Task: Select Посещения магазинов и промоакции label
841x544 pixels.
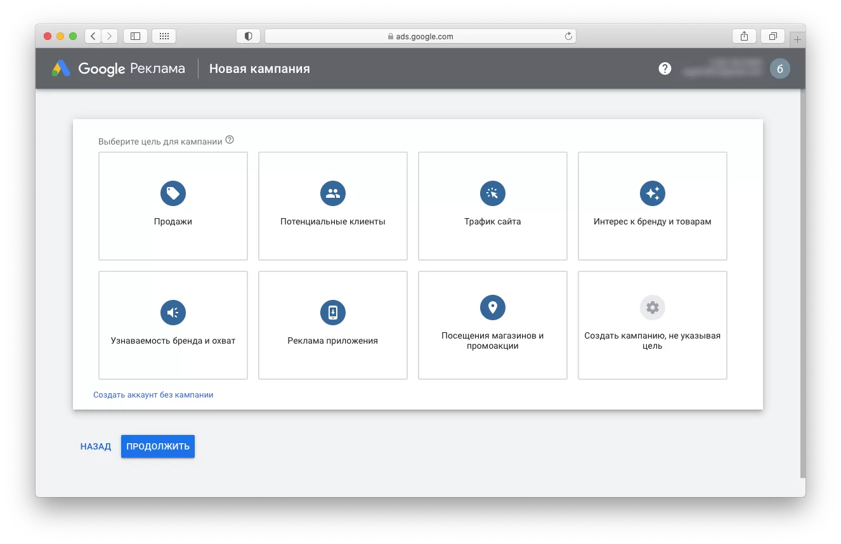Action: coord(493,340)
